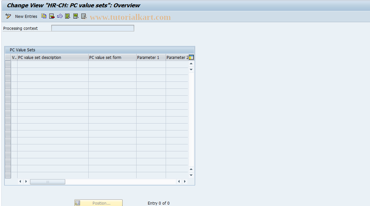Screen dimensions: 370x206
Task: Toggle display/change mode pencil icon
Action: 8,16
